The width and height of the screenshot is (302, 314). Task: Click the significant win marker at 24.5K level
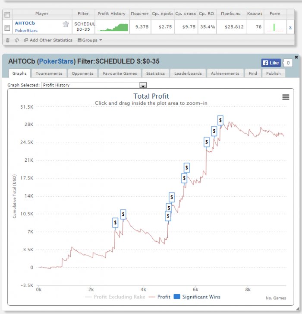click(x=207, y=142)
